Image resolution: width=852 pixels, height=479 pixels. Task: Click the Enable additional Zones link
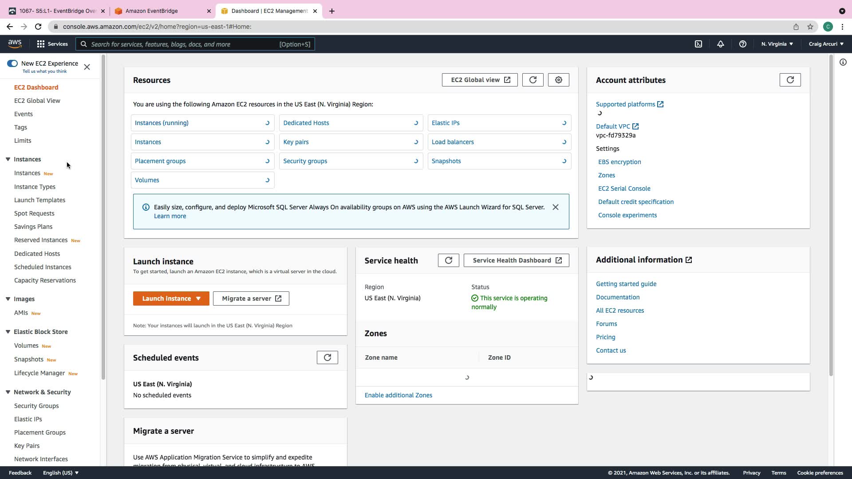click(x=398, y=395)
